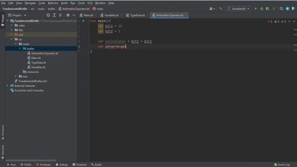This screenshot has height=167, width=297.
Task: Click Select Opened File target icon
Action: 48,15
